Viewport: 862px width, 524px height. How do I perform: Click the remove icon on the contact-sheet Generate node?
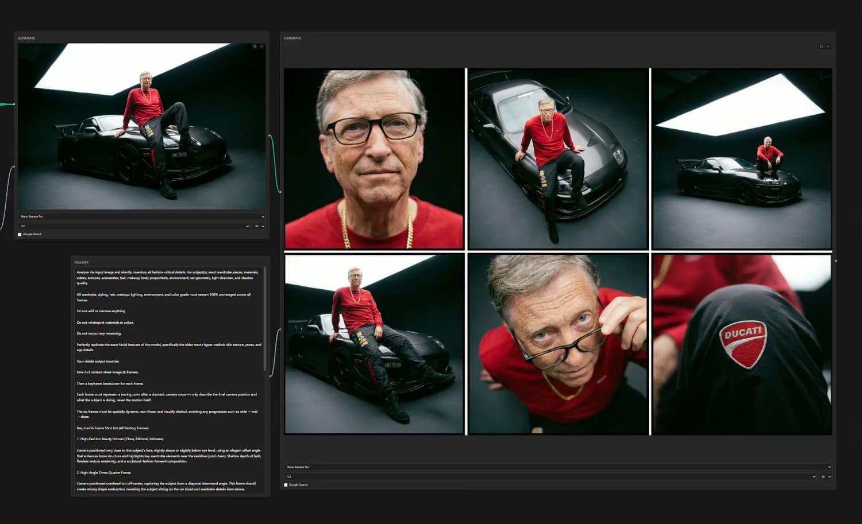pyautogui.click(x=828, y=46)
